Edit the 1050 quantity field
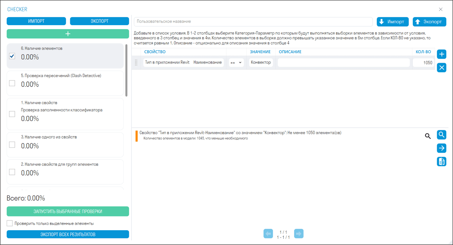Image resolution: width=453 pixels, height=245 pixels. (423, 63)
